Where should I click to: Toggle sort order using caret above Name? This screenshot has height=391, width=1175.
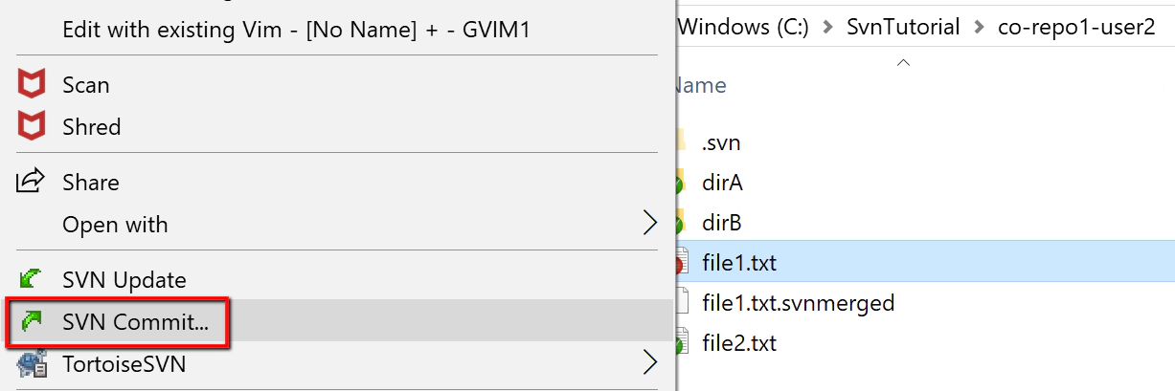[x=902, y=63]
